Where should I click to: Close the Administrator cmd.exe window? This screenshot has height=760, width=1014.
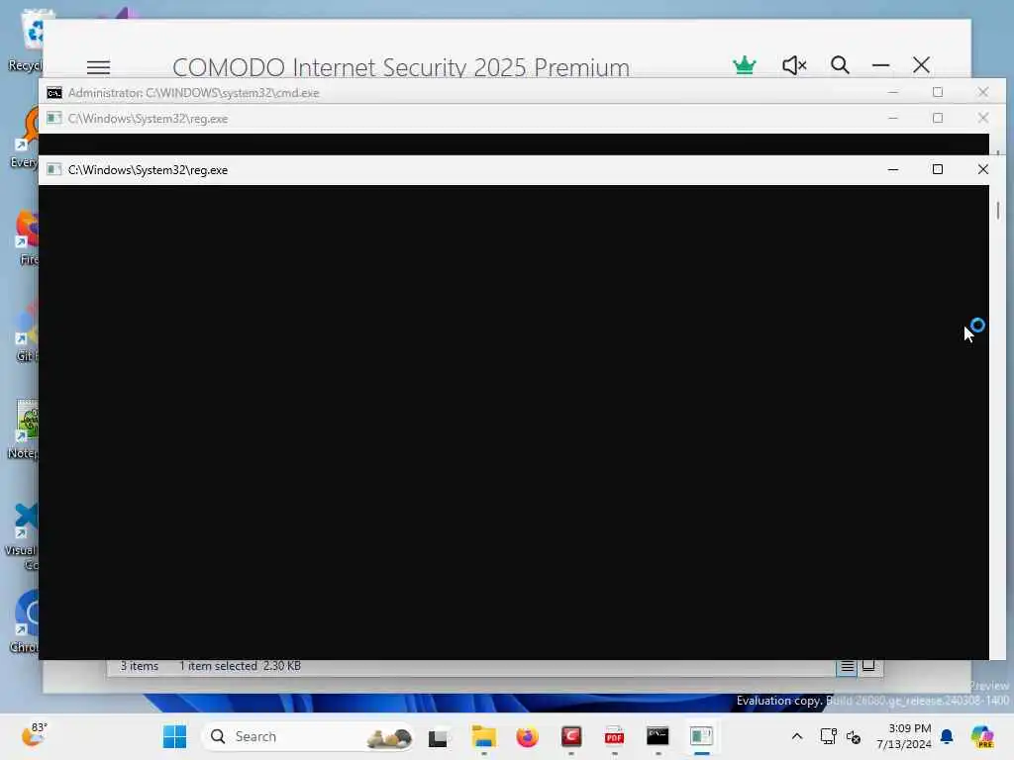[983, 92]
